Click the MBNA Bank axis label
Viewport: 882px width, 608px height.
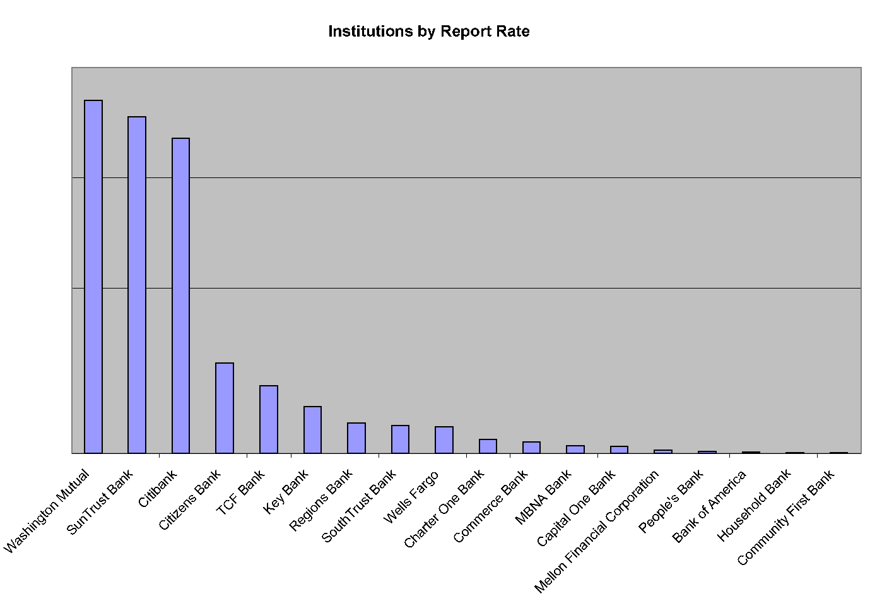(543, 497)
